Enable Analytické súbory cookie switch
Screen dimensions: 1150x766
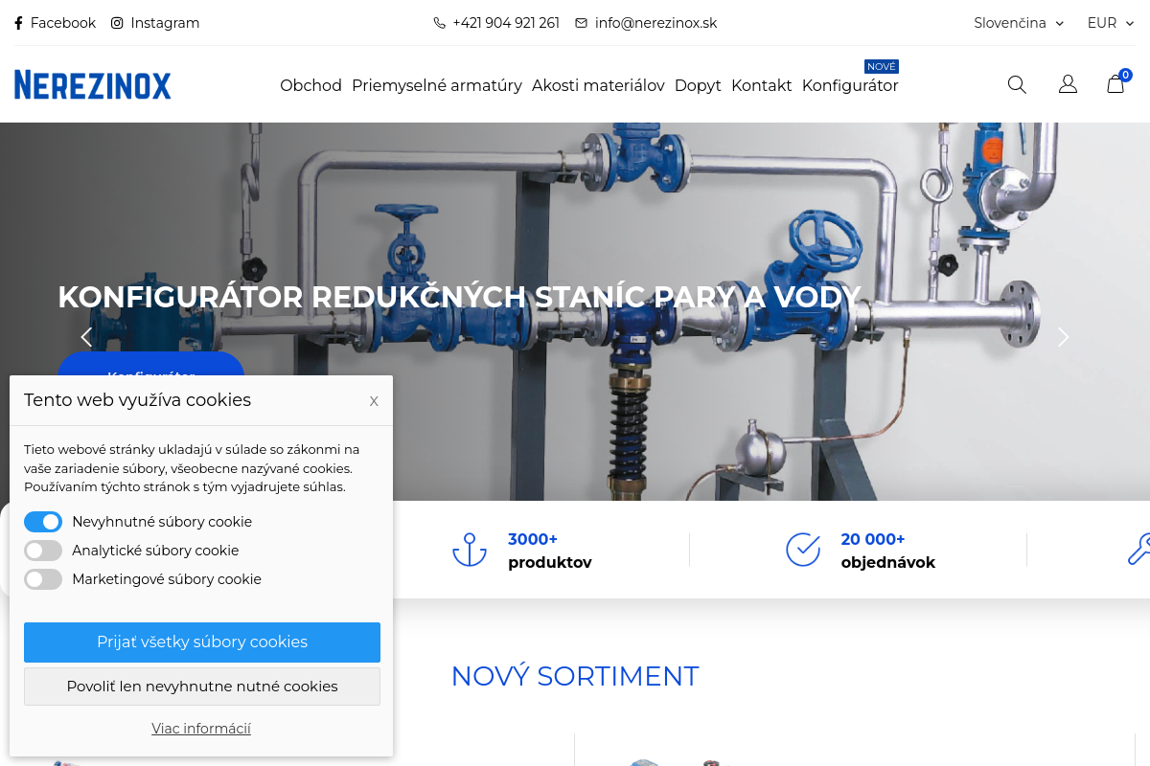click(43, 551)
